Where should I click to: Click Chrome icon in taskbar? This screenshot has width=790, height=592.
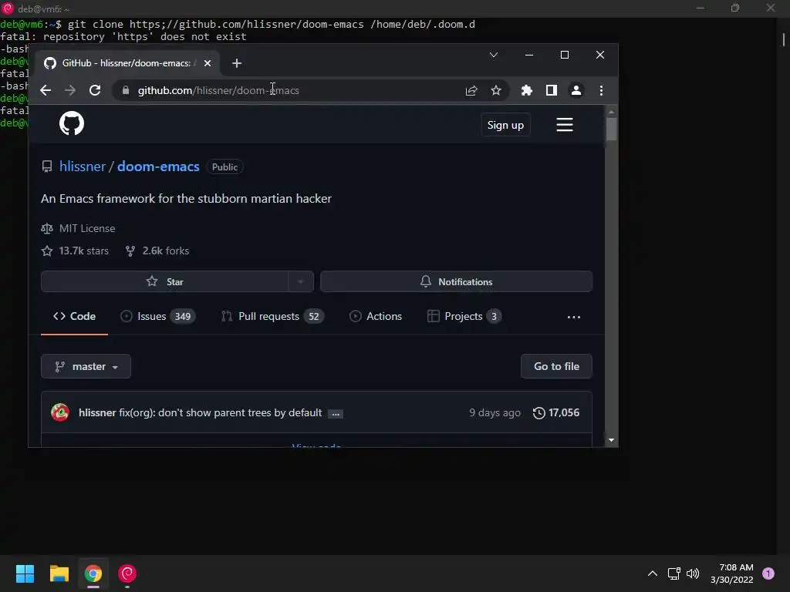tap(93, 573)
